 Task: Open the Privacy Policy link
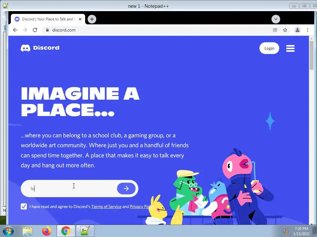pyautogui.click(x=142, y=206)
